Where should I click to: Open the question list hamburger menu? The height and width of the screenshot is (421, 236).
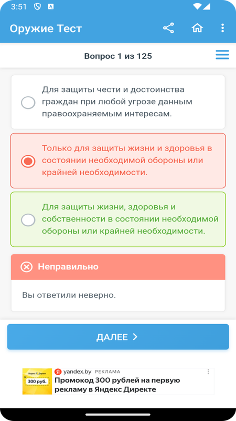pyautogui.click(x=222, y=55)
